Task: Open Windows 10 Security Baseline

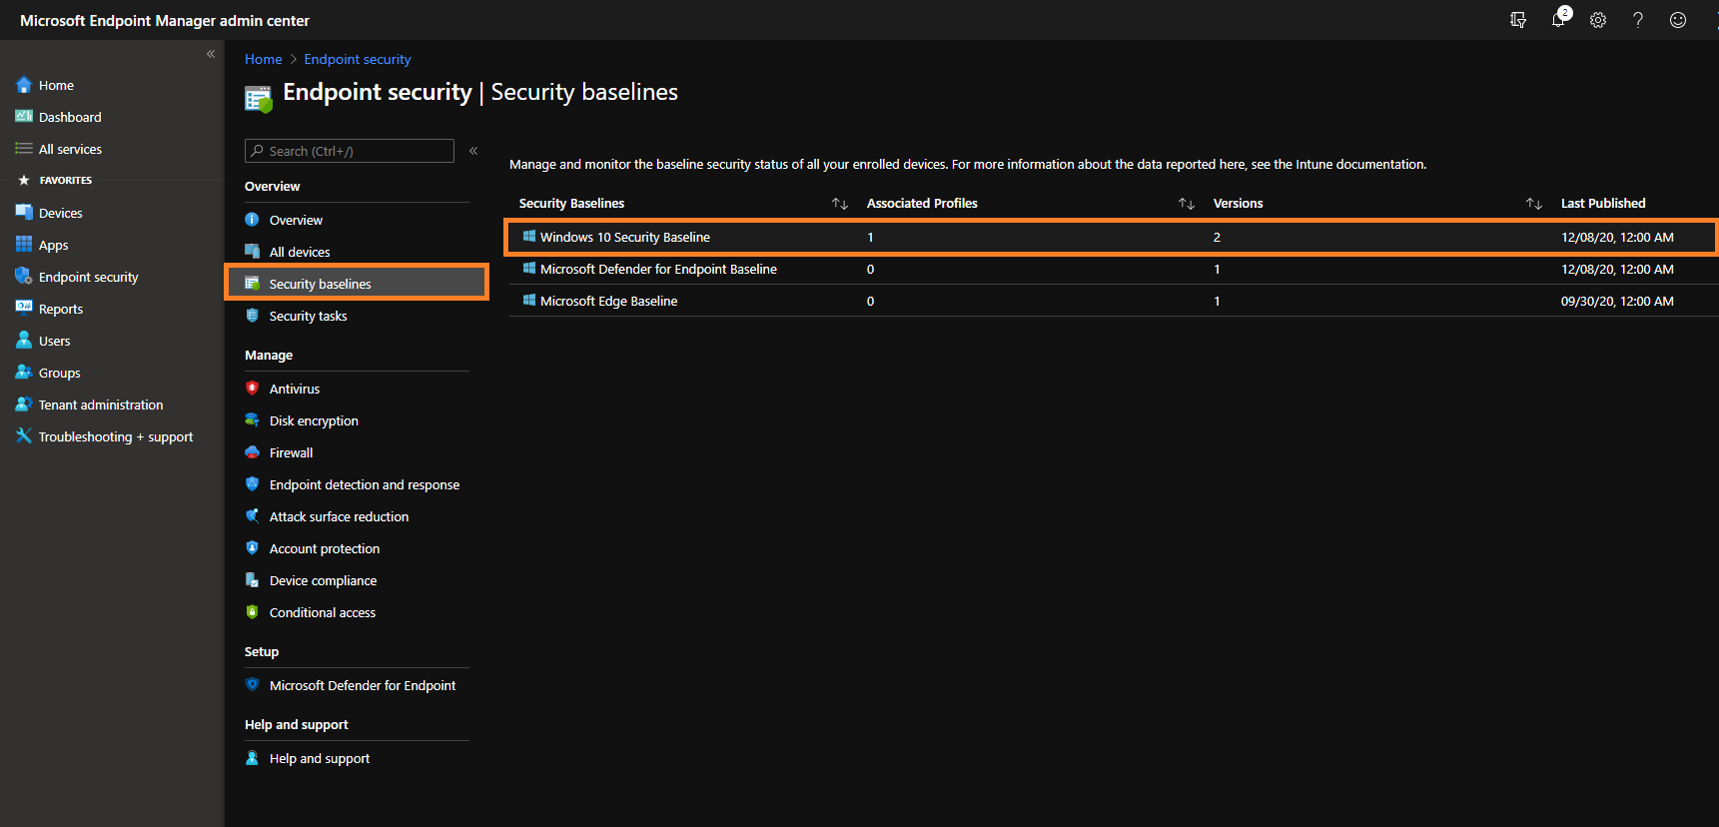Action: (x=625, y=237)
